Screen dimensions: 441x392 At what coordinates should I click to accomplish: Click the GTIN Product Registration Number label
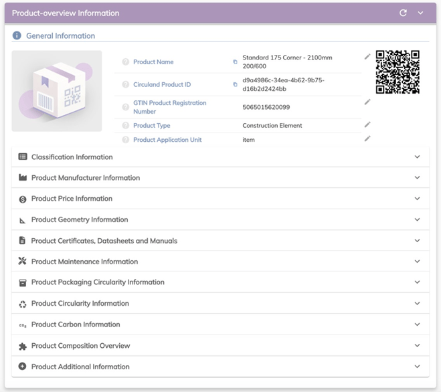(x=169, y=107)
